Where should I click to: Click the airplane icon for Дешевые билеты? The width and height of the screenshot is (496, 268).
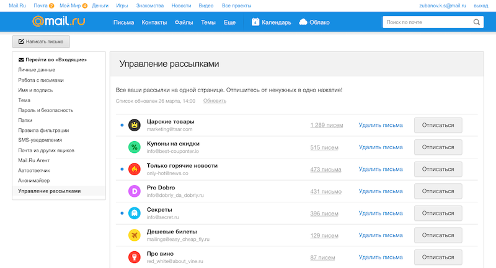[135, 235]
